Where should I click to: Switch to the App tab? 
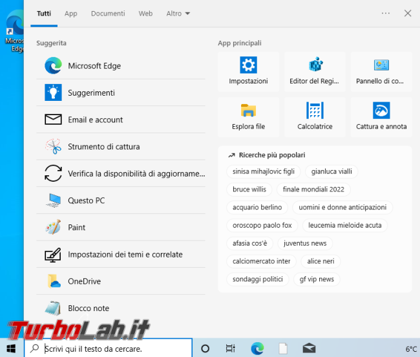coord(70,14)
